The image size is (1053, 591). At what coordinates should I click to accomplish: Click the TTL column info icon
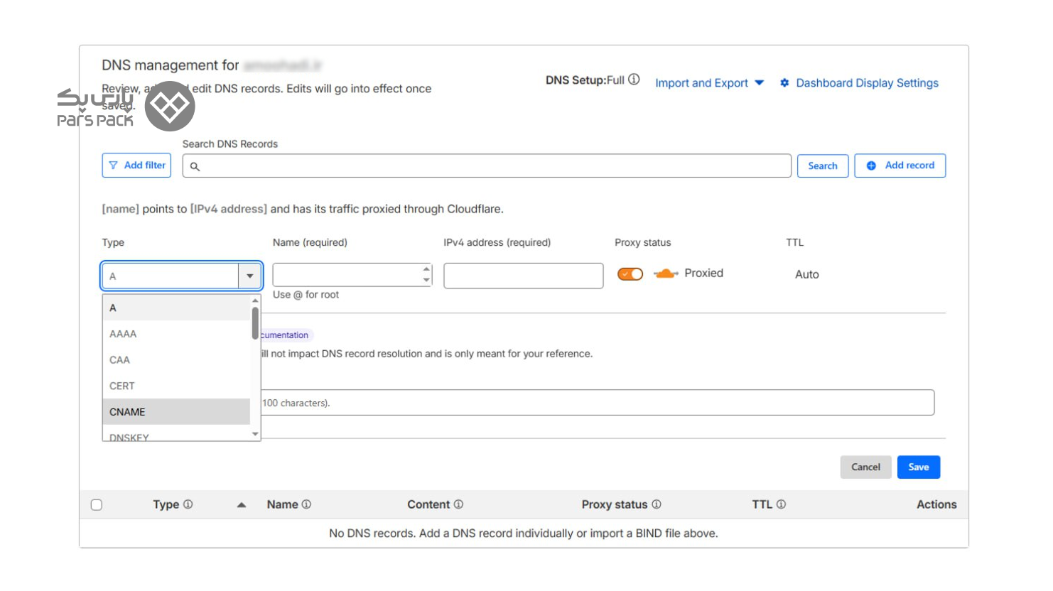[781, 504]
